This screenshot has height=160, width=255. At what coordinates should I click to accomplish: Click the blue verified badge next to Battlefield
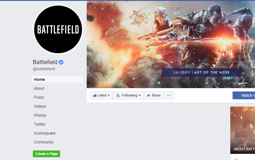61,62
